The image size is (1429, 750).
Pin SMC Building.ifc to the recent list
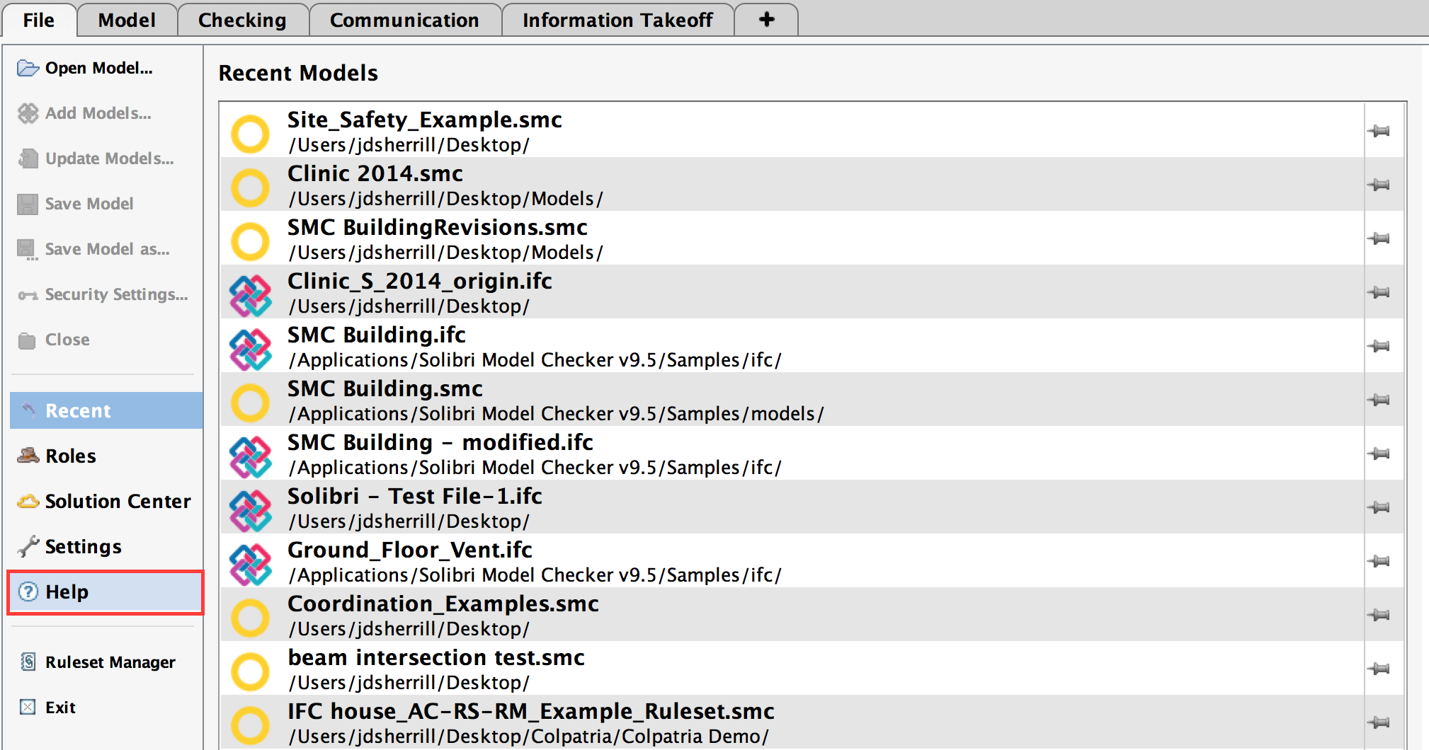pos(1379,346)
